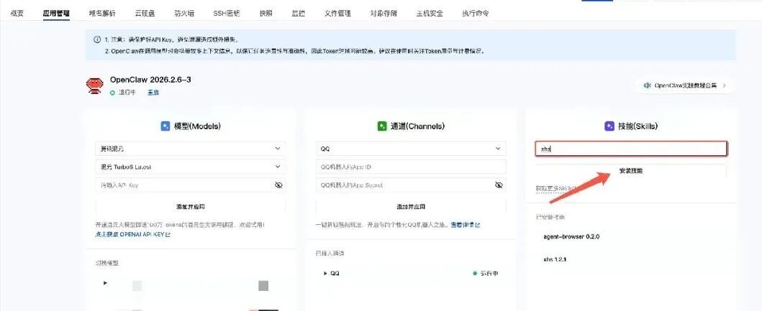Click the green Channels panel icon
The height and width of the screenshot is (311, 762).
(382, 126)
